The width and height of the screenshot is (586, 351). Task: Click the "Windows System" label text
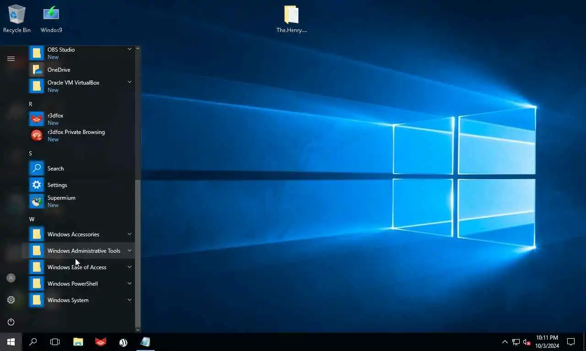68,300
